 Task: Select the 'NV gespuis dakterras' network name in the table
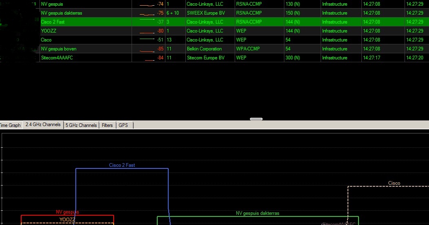click(62, 13)
